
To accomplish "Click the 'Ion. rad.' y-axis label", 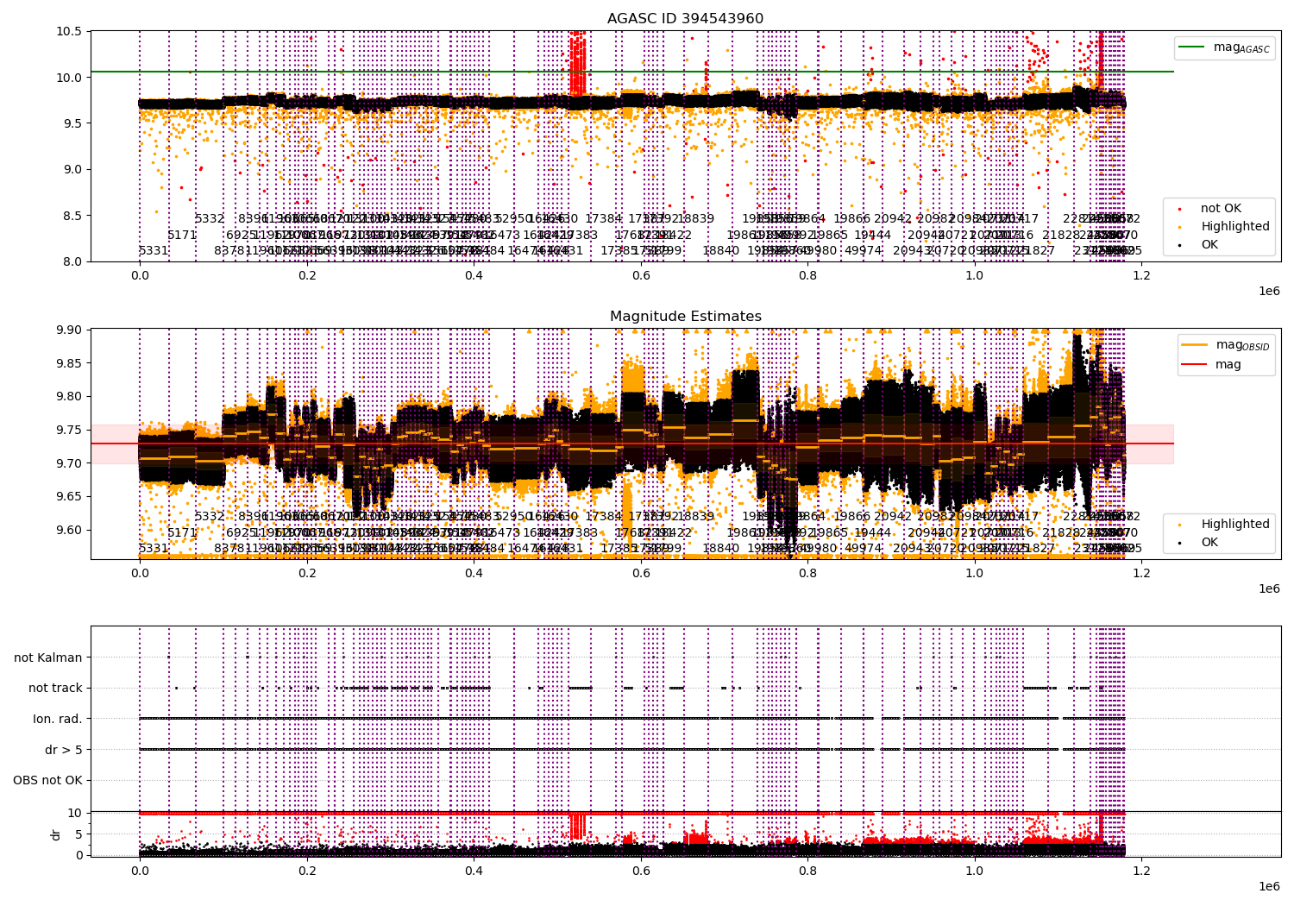I will pyautogui.click(x=58, y=719).
